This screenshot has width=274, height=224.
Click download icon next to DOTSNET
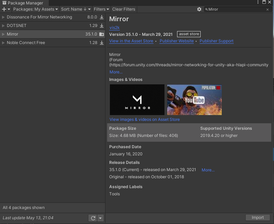pos(102,26)
